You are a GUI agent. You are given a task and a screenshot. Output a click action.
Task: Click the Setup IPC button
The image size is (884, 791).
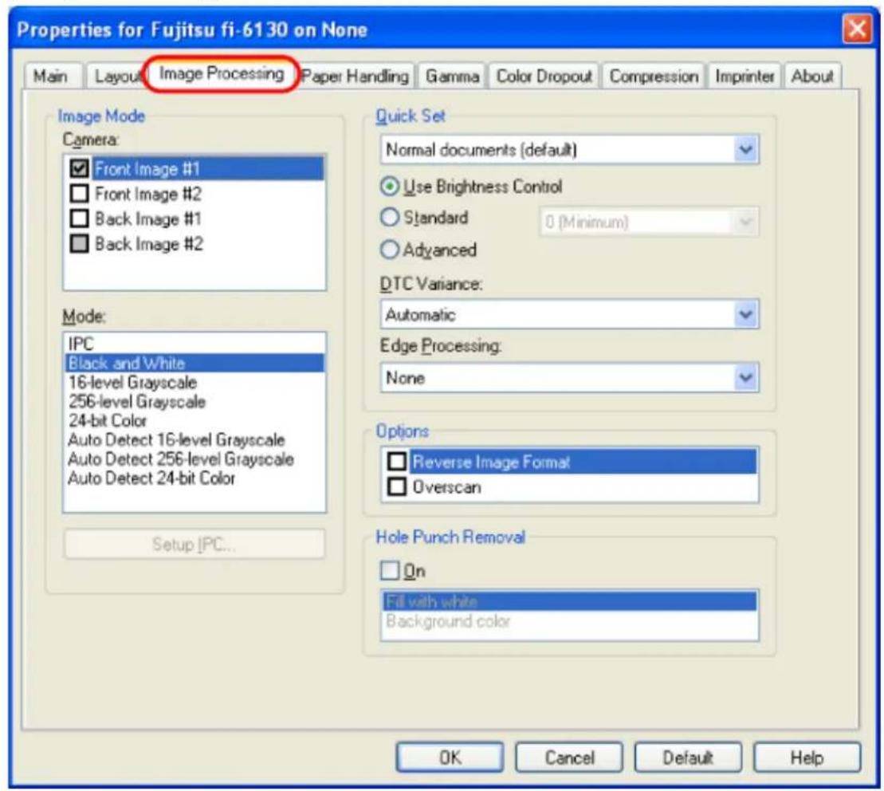[x=194, y=544]
